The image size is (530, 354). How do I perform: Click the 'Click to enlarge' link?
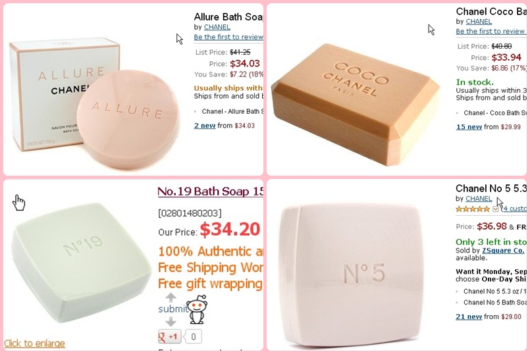click(34, 343)
